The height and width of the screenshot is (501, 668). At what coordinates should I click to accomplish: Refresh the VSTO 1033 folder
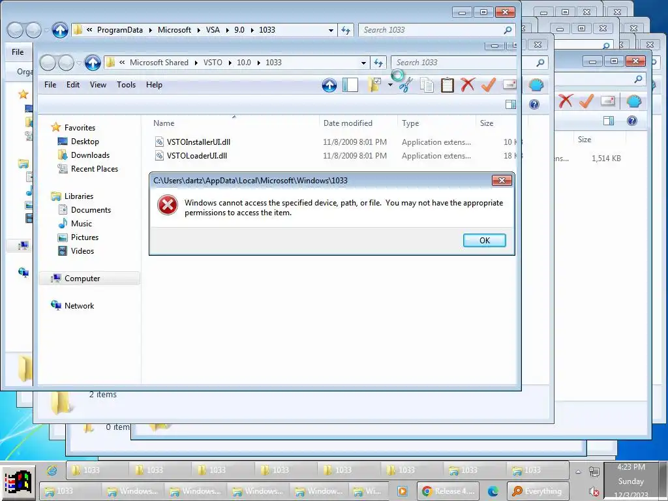pos(378,63)
